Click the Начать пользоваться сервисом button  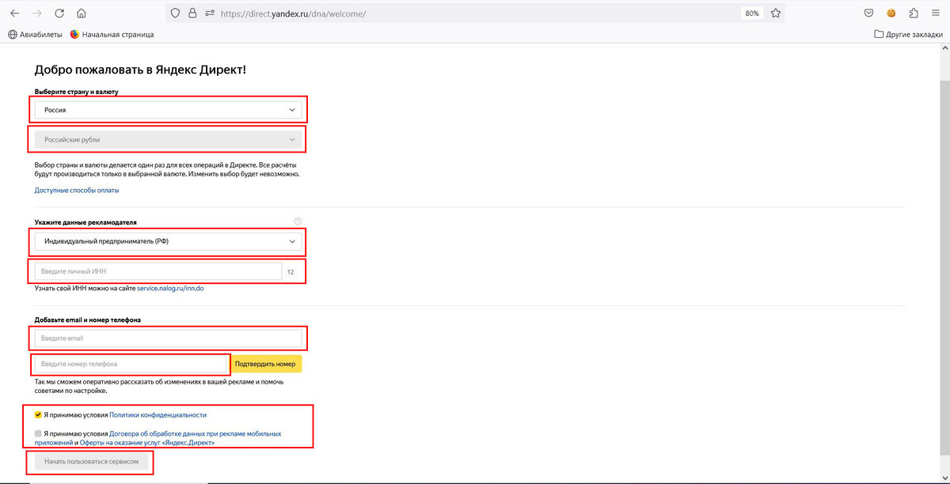click(x=91, y=461)
